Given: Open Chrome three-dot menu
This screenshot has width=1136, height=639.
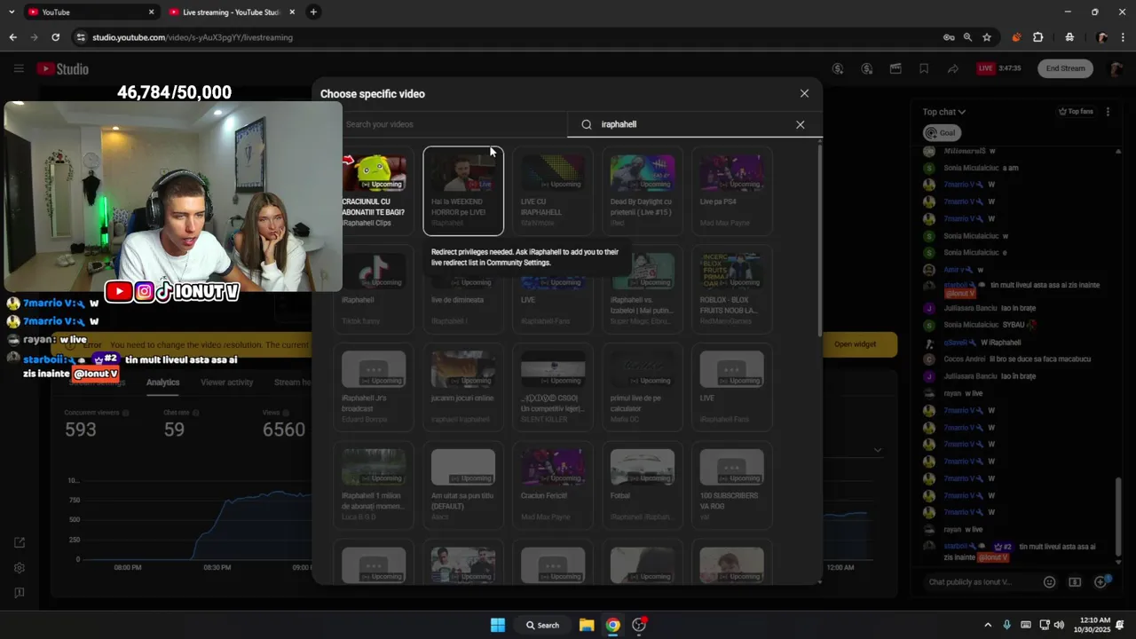Looking at the screenshot, I should (x=1124, y=37).
